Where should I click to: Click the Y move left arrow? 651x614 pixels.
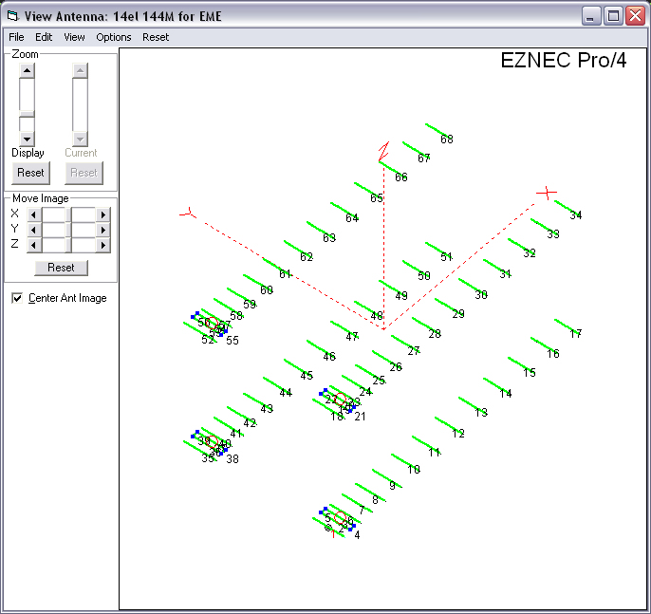33,230
